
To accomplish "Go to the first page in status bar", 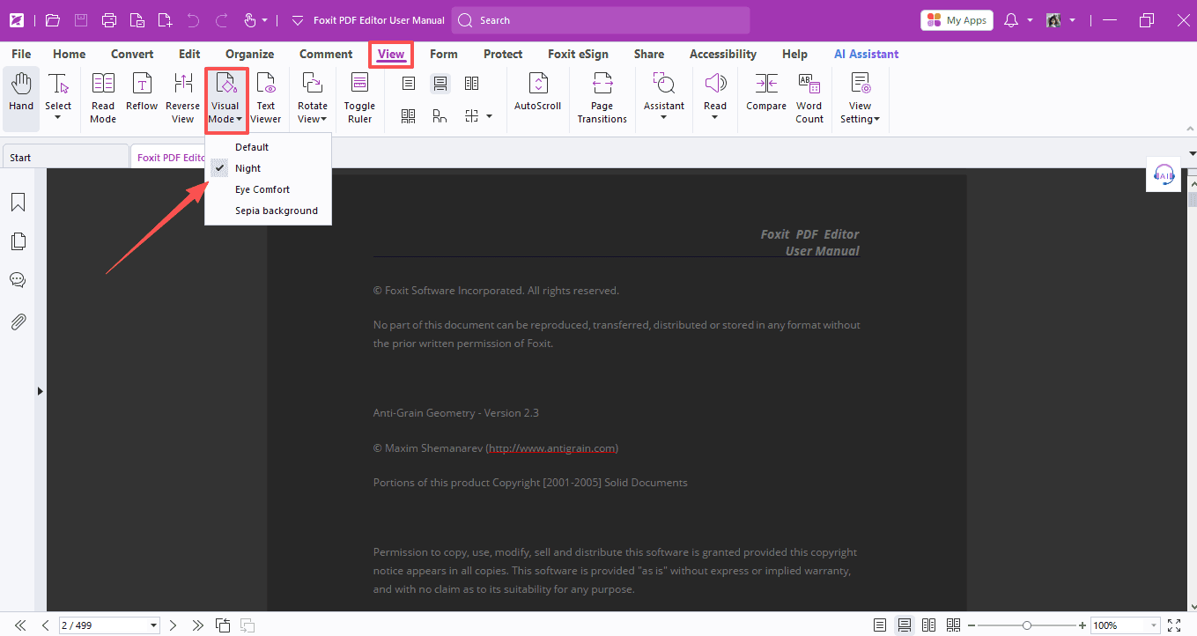I will (x=20, y=625).
